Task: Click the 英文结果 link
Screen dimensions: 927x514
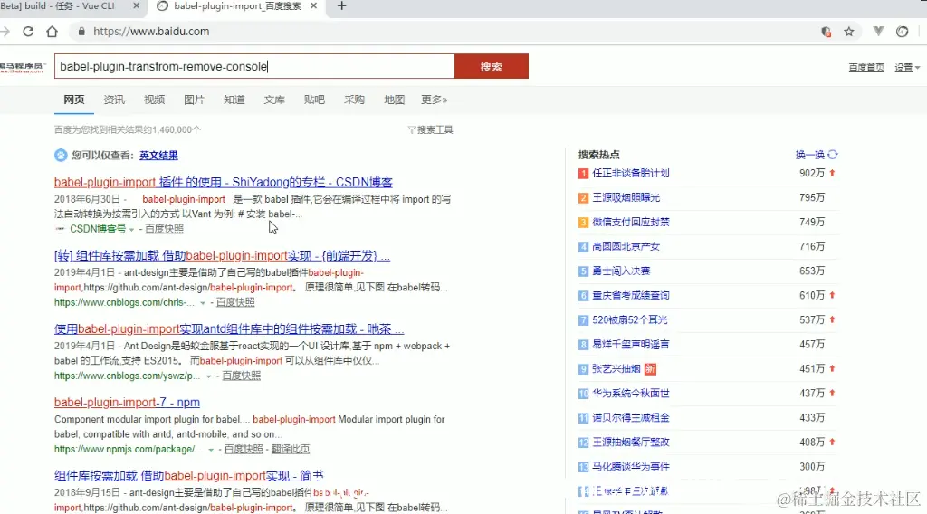Action: (x=158, y=156)
